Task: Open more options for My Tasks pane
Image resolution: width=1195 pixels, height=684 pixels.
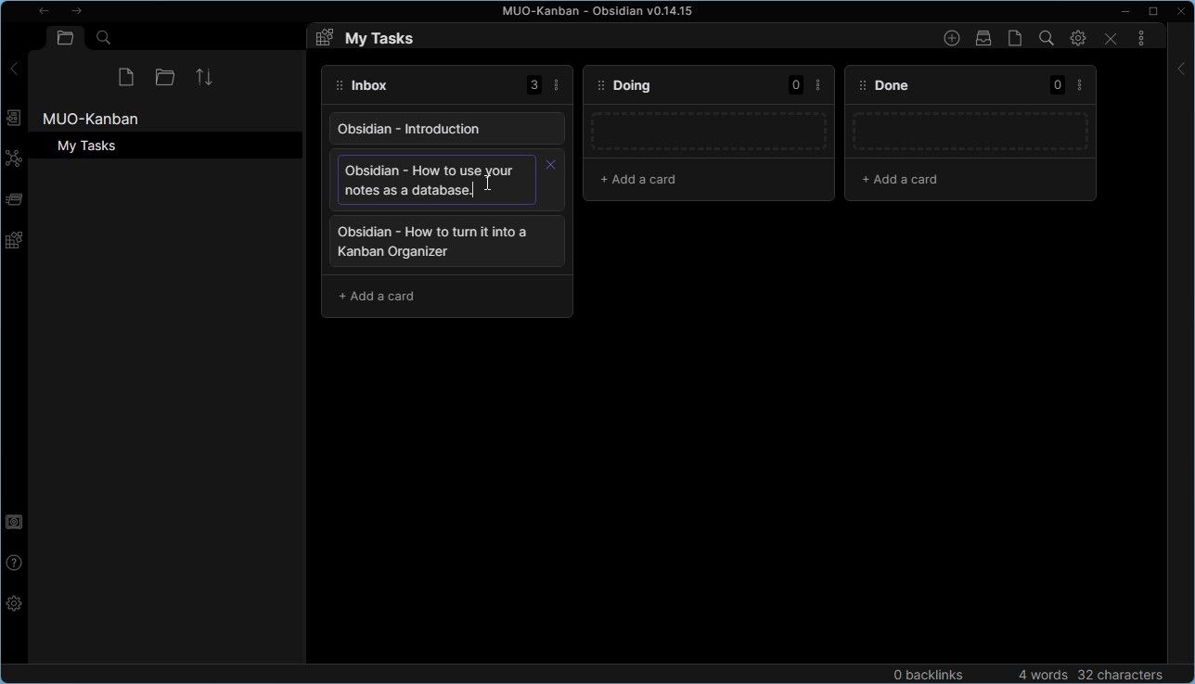Action: click(x=1141, y=38)
